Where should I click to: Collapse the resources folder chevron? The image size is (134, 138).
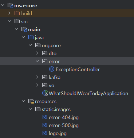point(23,101)
